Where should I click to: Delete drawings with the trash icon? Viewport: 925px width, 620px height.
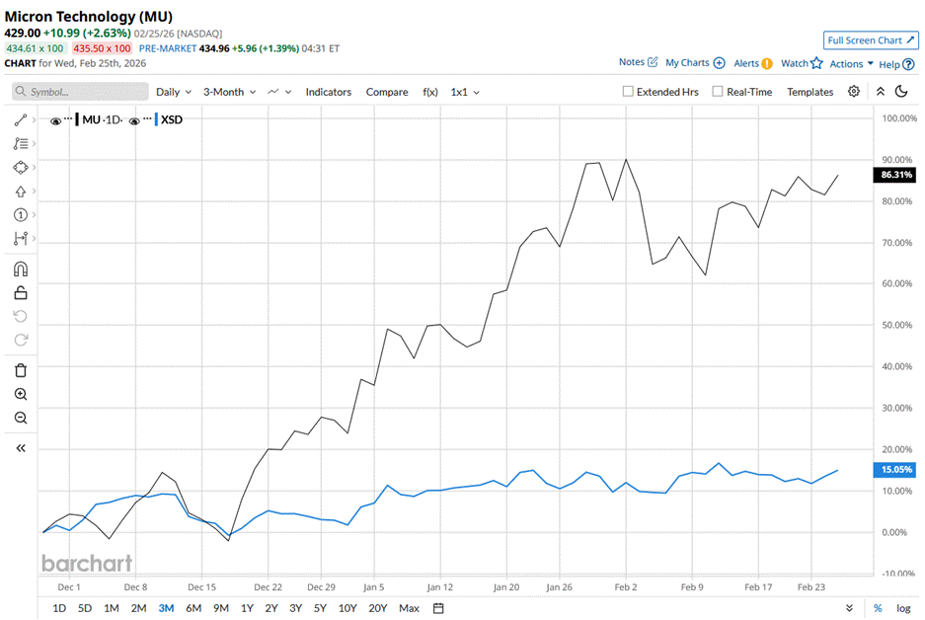21,370
